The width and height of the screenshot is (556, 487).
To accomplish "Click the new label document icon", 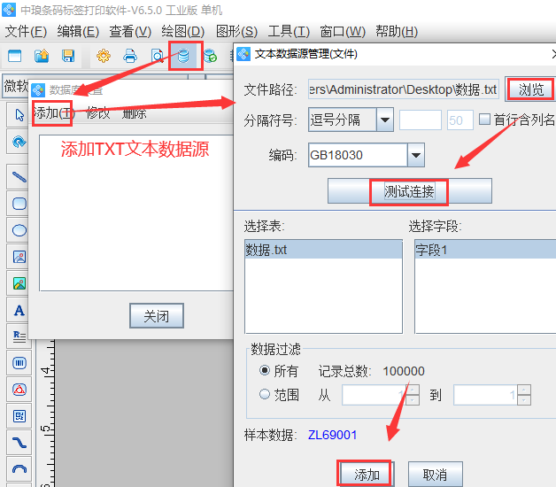I will 14,56.
